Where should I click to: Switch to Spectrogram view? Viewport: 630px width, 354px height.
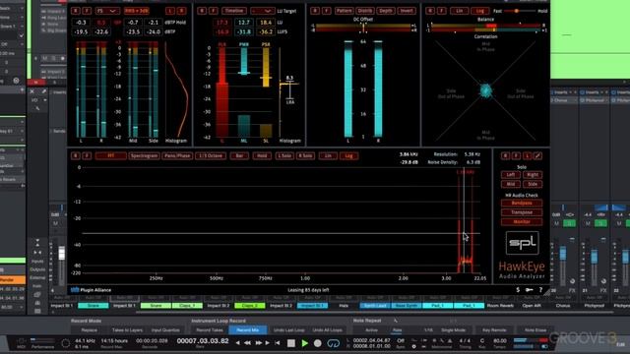144,155
